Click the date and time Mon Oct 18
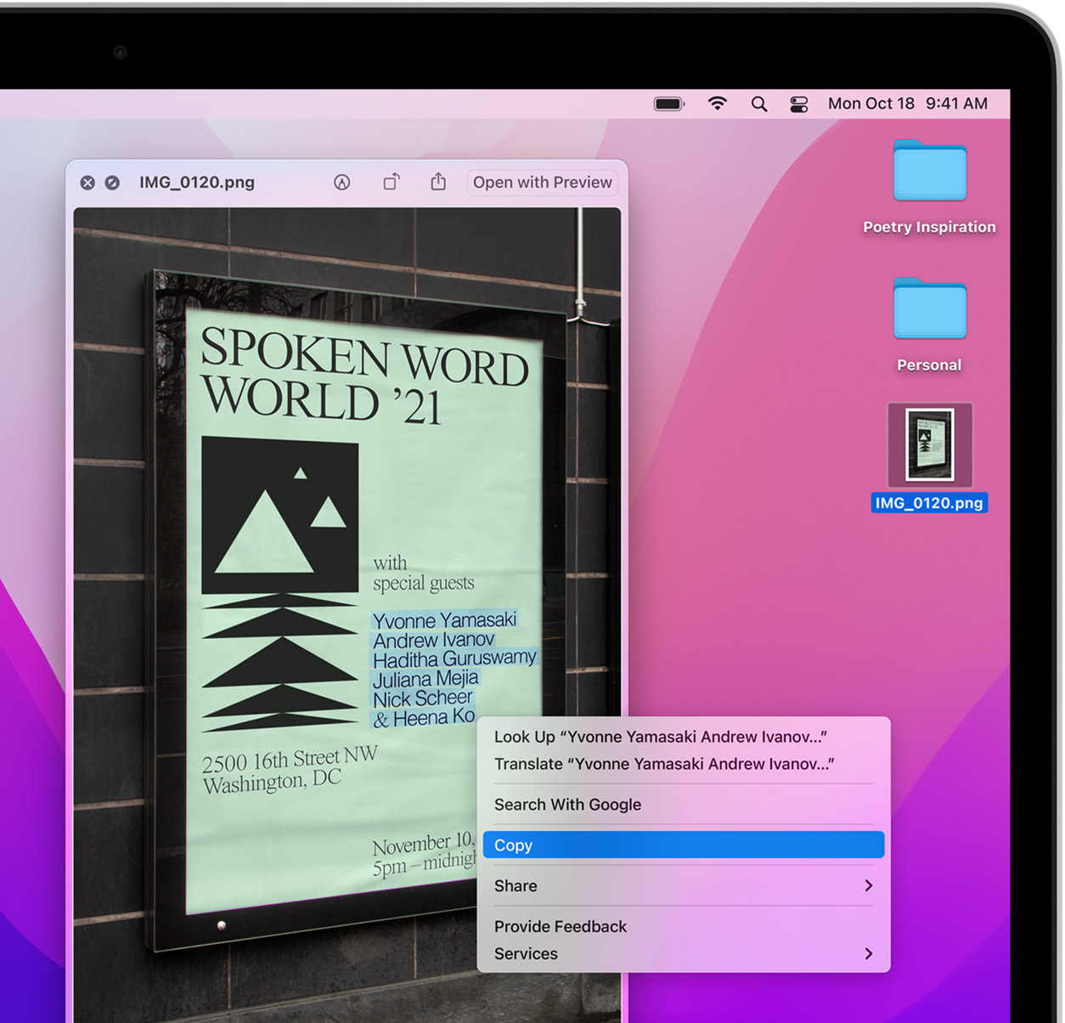Viewport: 1065px width, 1023px height. [x=907, y=104]
